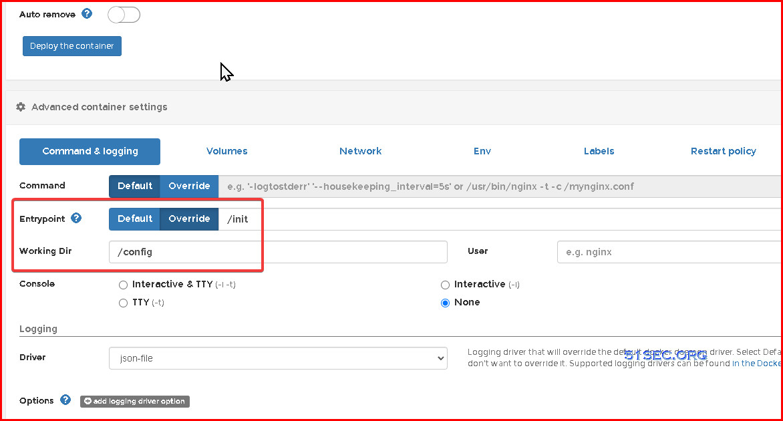
Task: Click Advanced container settings gear icon
Action: click(x=21, y=107)
